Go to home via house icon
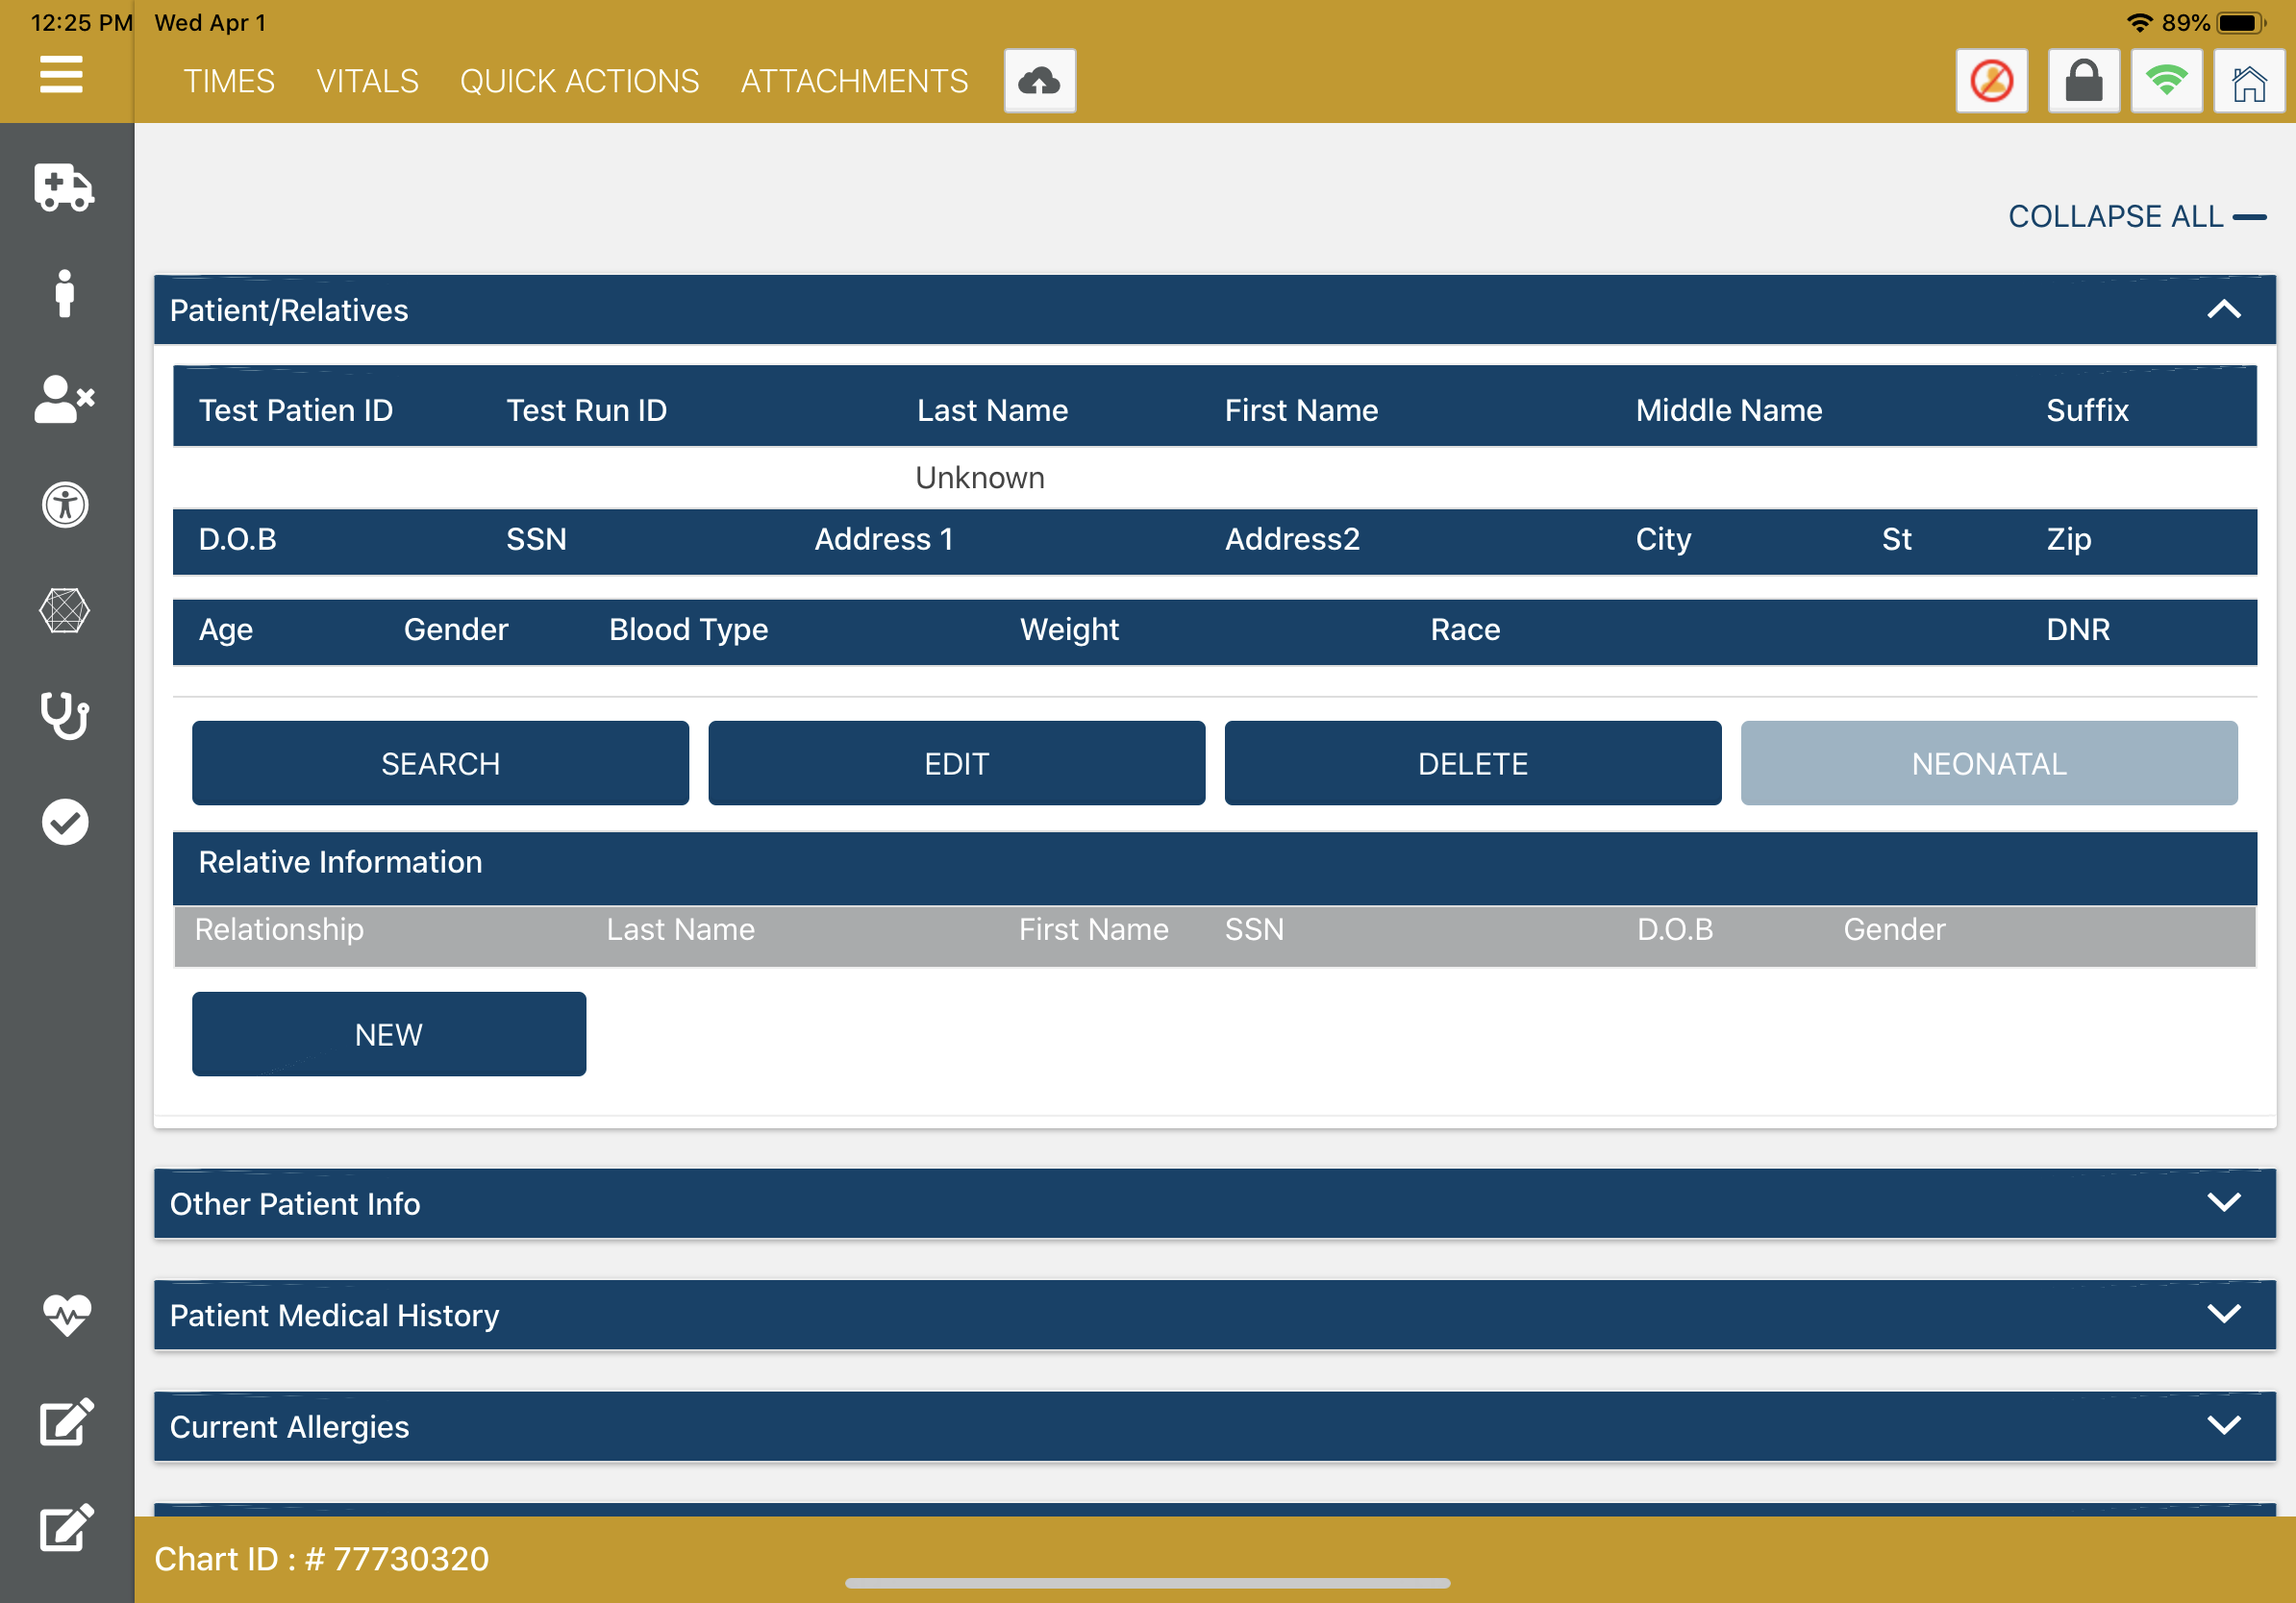Image resolution: width=2296 pixels, height=1603 pixels. point(2248,81)
